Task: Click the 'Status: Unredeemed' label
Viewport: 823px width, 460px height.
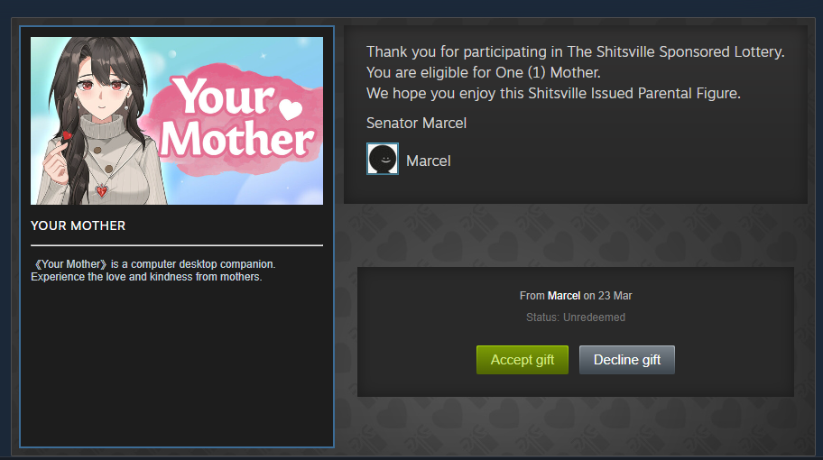Action: (576, 317)
